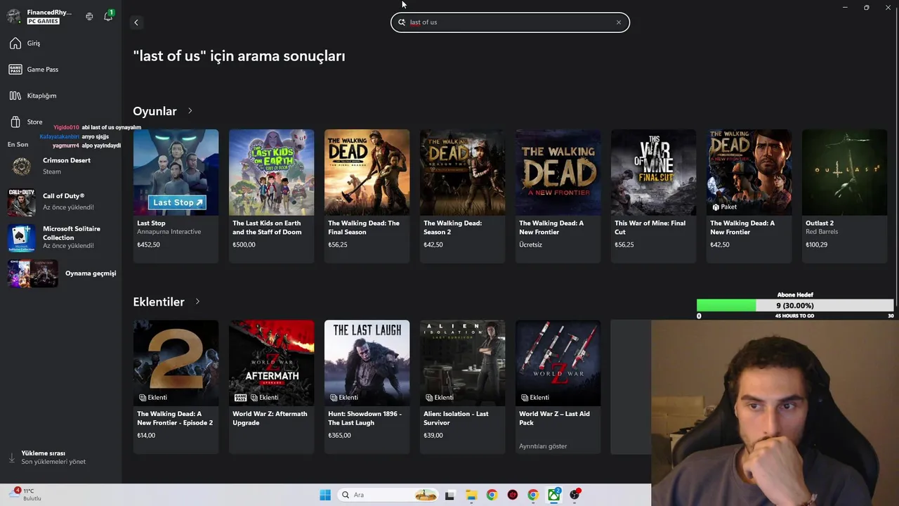Click the Paket tag on Walking Dead cover
Image resolution: width=899 pixels, height=506 pixels.
[x=724, y=207]
